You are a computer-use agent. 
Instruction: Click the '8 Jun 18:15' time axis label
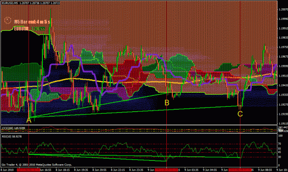(x=63, y=170)
